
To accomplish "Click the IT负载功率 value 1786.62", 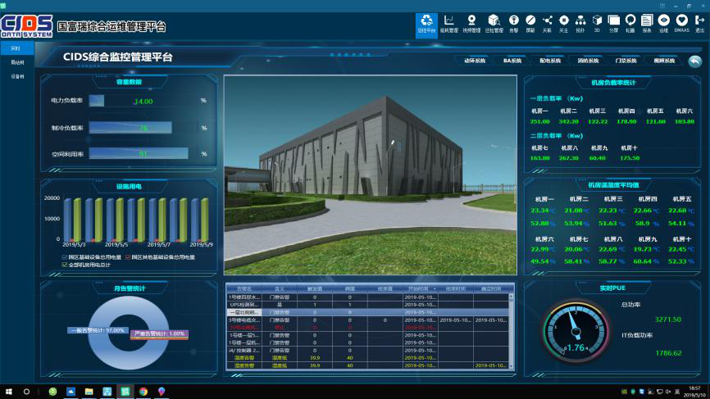I will click(668, 353).
